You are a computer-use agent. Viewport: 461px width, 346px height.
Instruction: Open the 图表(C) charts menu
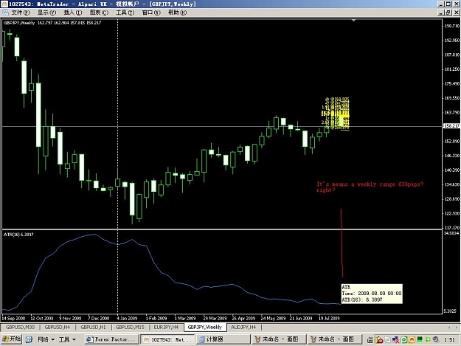99,13
